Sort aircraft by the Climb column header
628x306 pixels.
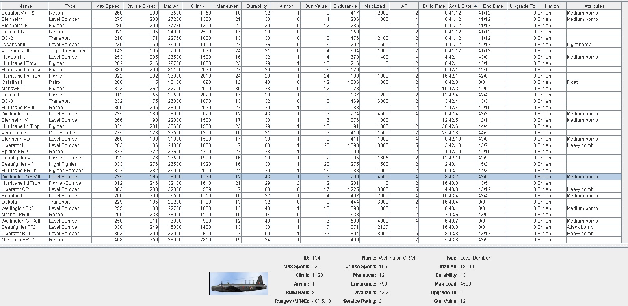pyautogui.click(x=197, y=6)
